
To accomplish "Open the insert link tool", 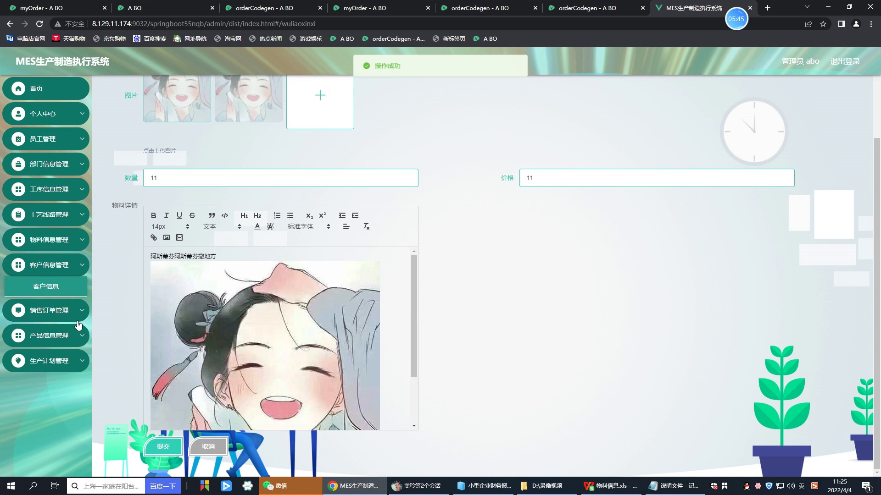I will tap(153, 237).
